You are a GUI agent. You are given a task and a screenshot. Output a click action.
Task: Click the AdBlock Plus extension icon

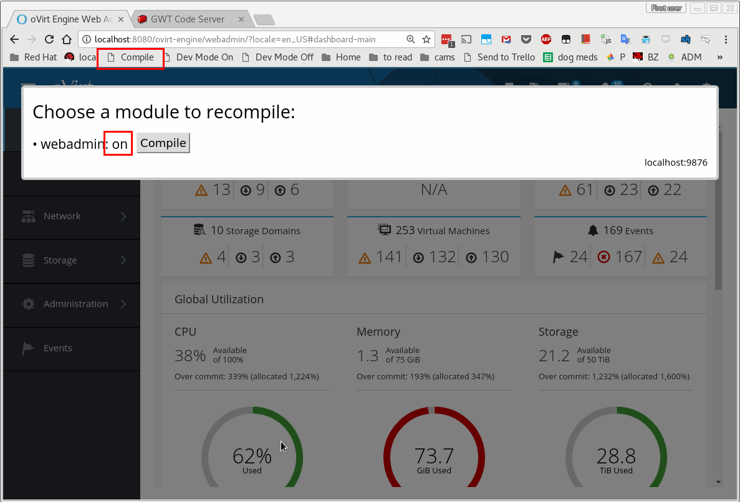pos(546,39)
